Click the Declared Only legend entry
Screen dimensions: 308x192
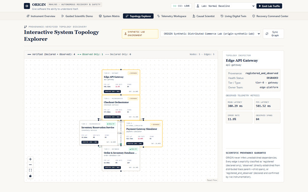118,54
